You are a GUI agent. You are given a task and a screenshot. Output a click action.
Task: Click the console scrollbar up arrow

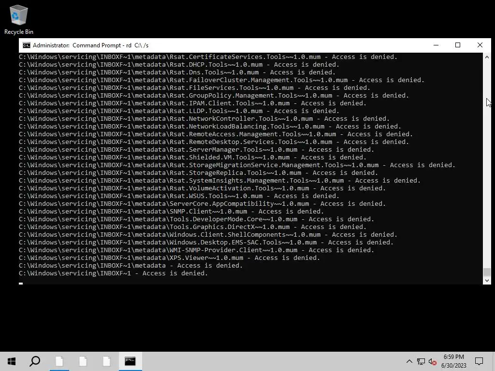(x=487, y=57)
